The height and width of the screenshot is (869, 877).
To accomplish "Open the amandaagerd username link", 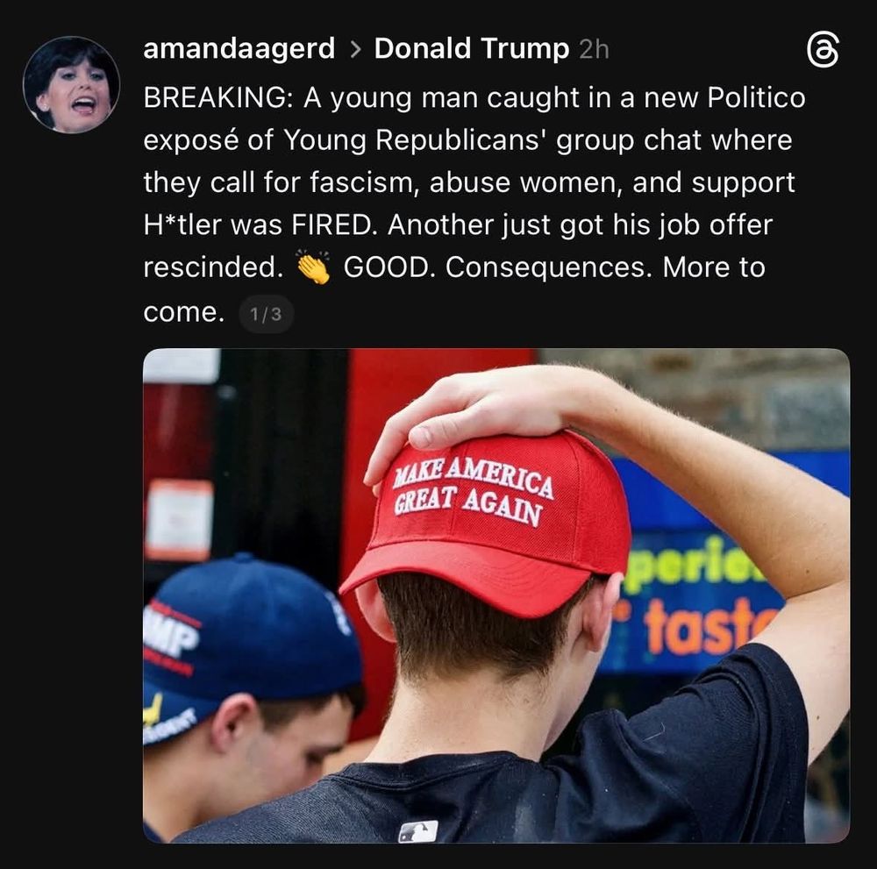I will (x=239, y=48).
